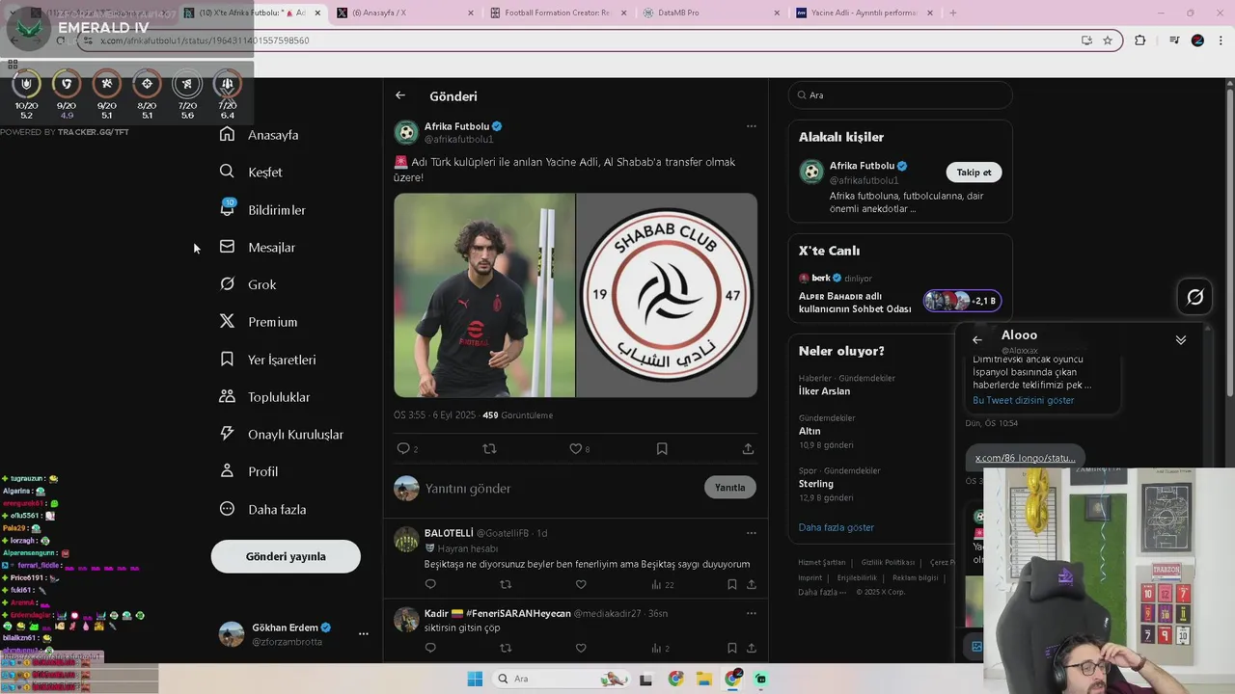Open a new browser tab

point(953,13)
